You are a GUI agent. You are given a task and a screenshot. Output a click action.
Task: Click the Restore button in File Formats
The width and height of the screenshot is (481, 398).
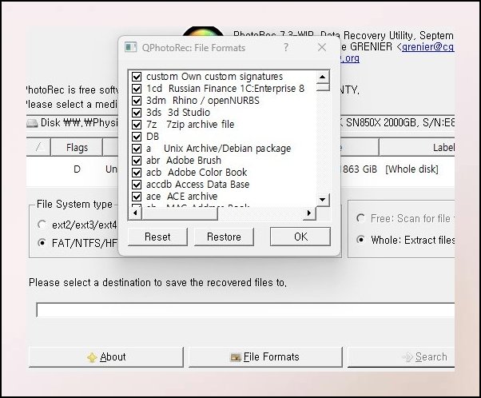(224, 237)
